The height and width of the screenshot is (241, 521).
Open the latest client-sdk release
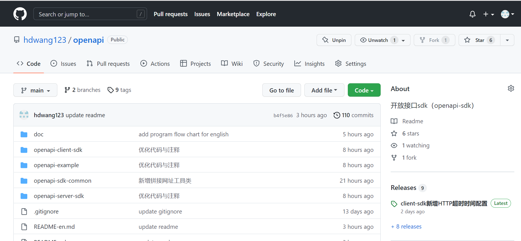[x=444, y=204]
